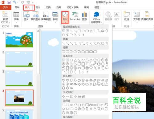Pick the cylinder (can) basic shape
The image size is (154, 119).
pos(107,64)
